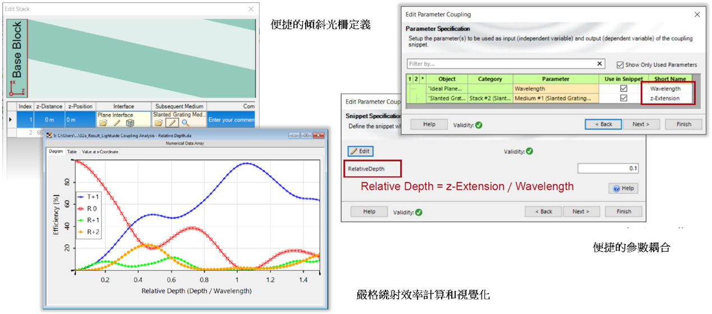Image resolution: width=712 pixels, height=314 pixels.
Task: Clear the Filter by field with X icon
Action: click(x=600, y=64)
